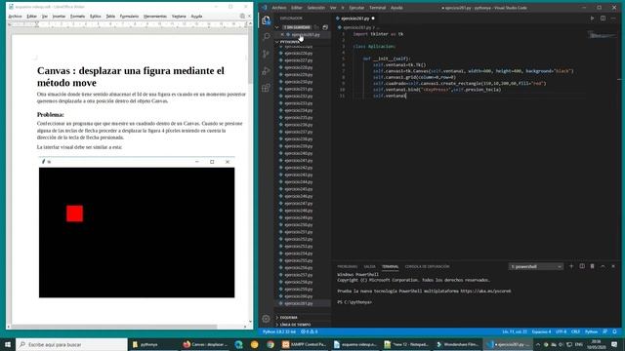Click errors and warnings count in status bar
The image size is (625, 351).
pos(310,331)
